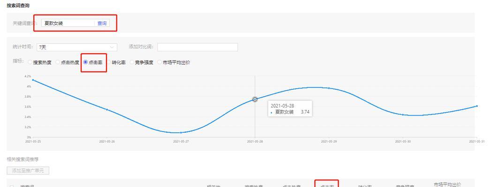Open the 统计时间 7天 dropdown
This screenshot has height=187, width=491.
point(77,47)
